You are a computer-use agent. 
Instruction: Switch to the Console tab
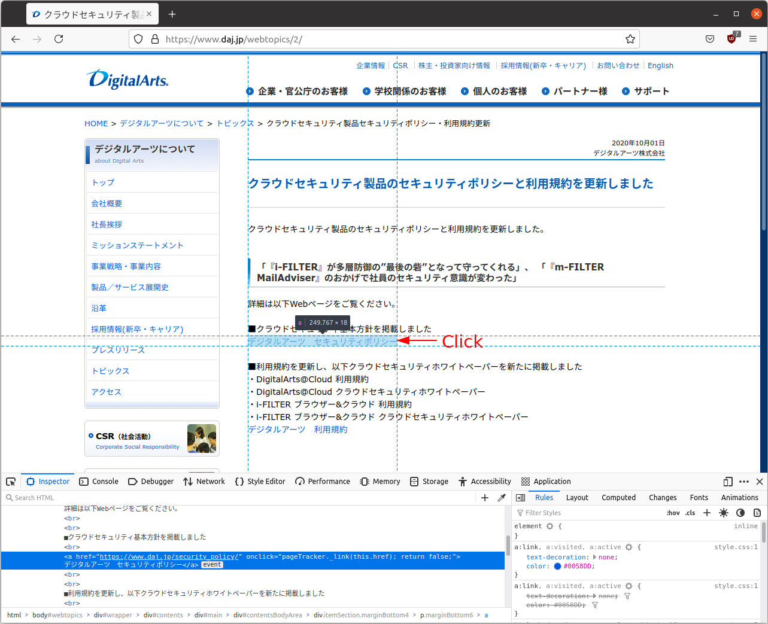click(x=99, y=481)
